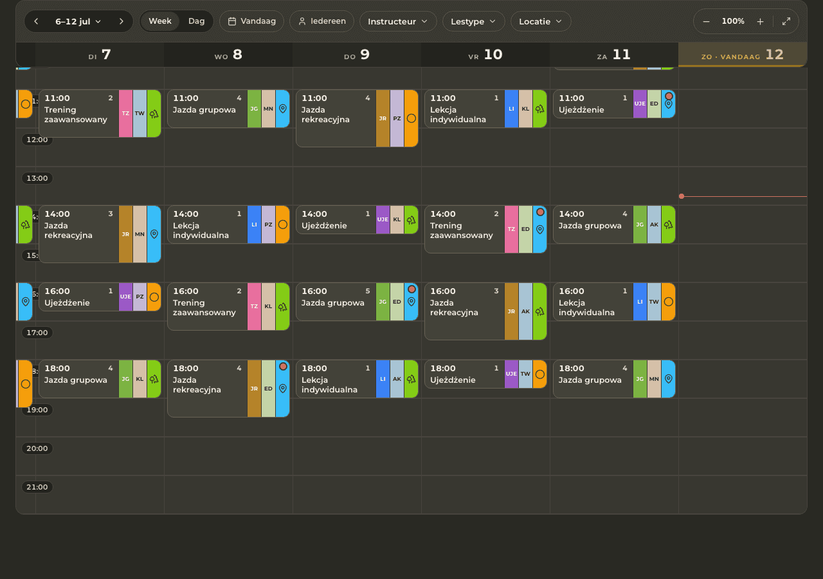The height and width of the screenshot is (579, 823).
Task: Click trees icon on Tuesday 18:00 Jazda grupowa
Action: (x=154, y=379)
